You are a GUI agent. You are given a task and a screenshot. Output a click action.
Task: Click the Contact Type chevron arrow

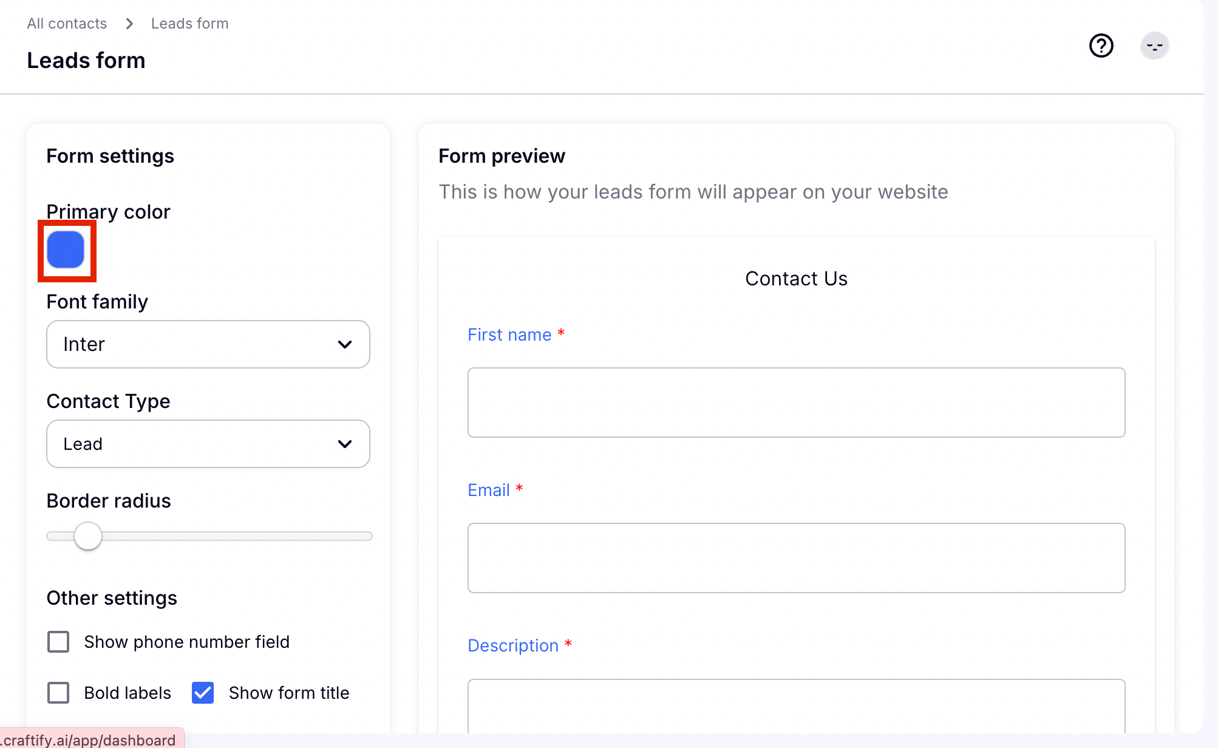(x=345, y=444)
